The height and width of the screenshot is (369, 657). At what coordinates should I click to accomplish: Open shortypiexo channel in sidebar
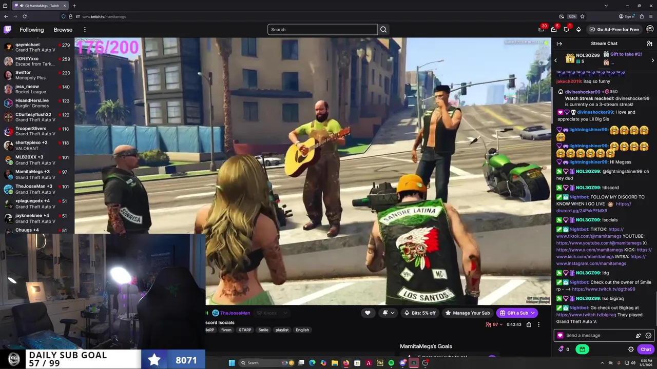pyautogui.click(x=37, y=146)
